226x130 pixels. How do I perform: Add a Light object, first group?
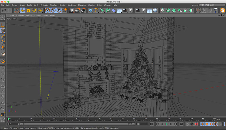coord(131,10)
